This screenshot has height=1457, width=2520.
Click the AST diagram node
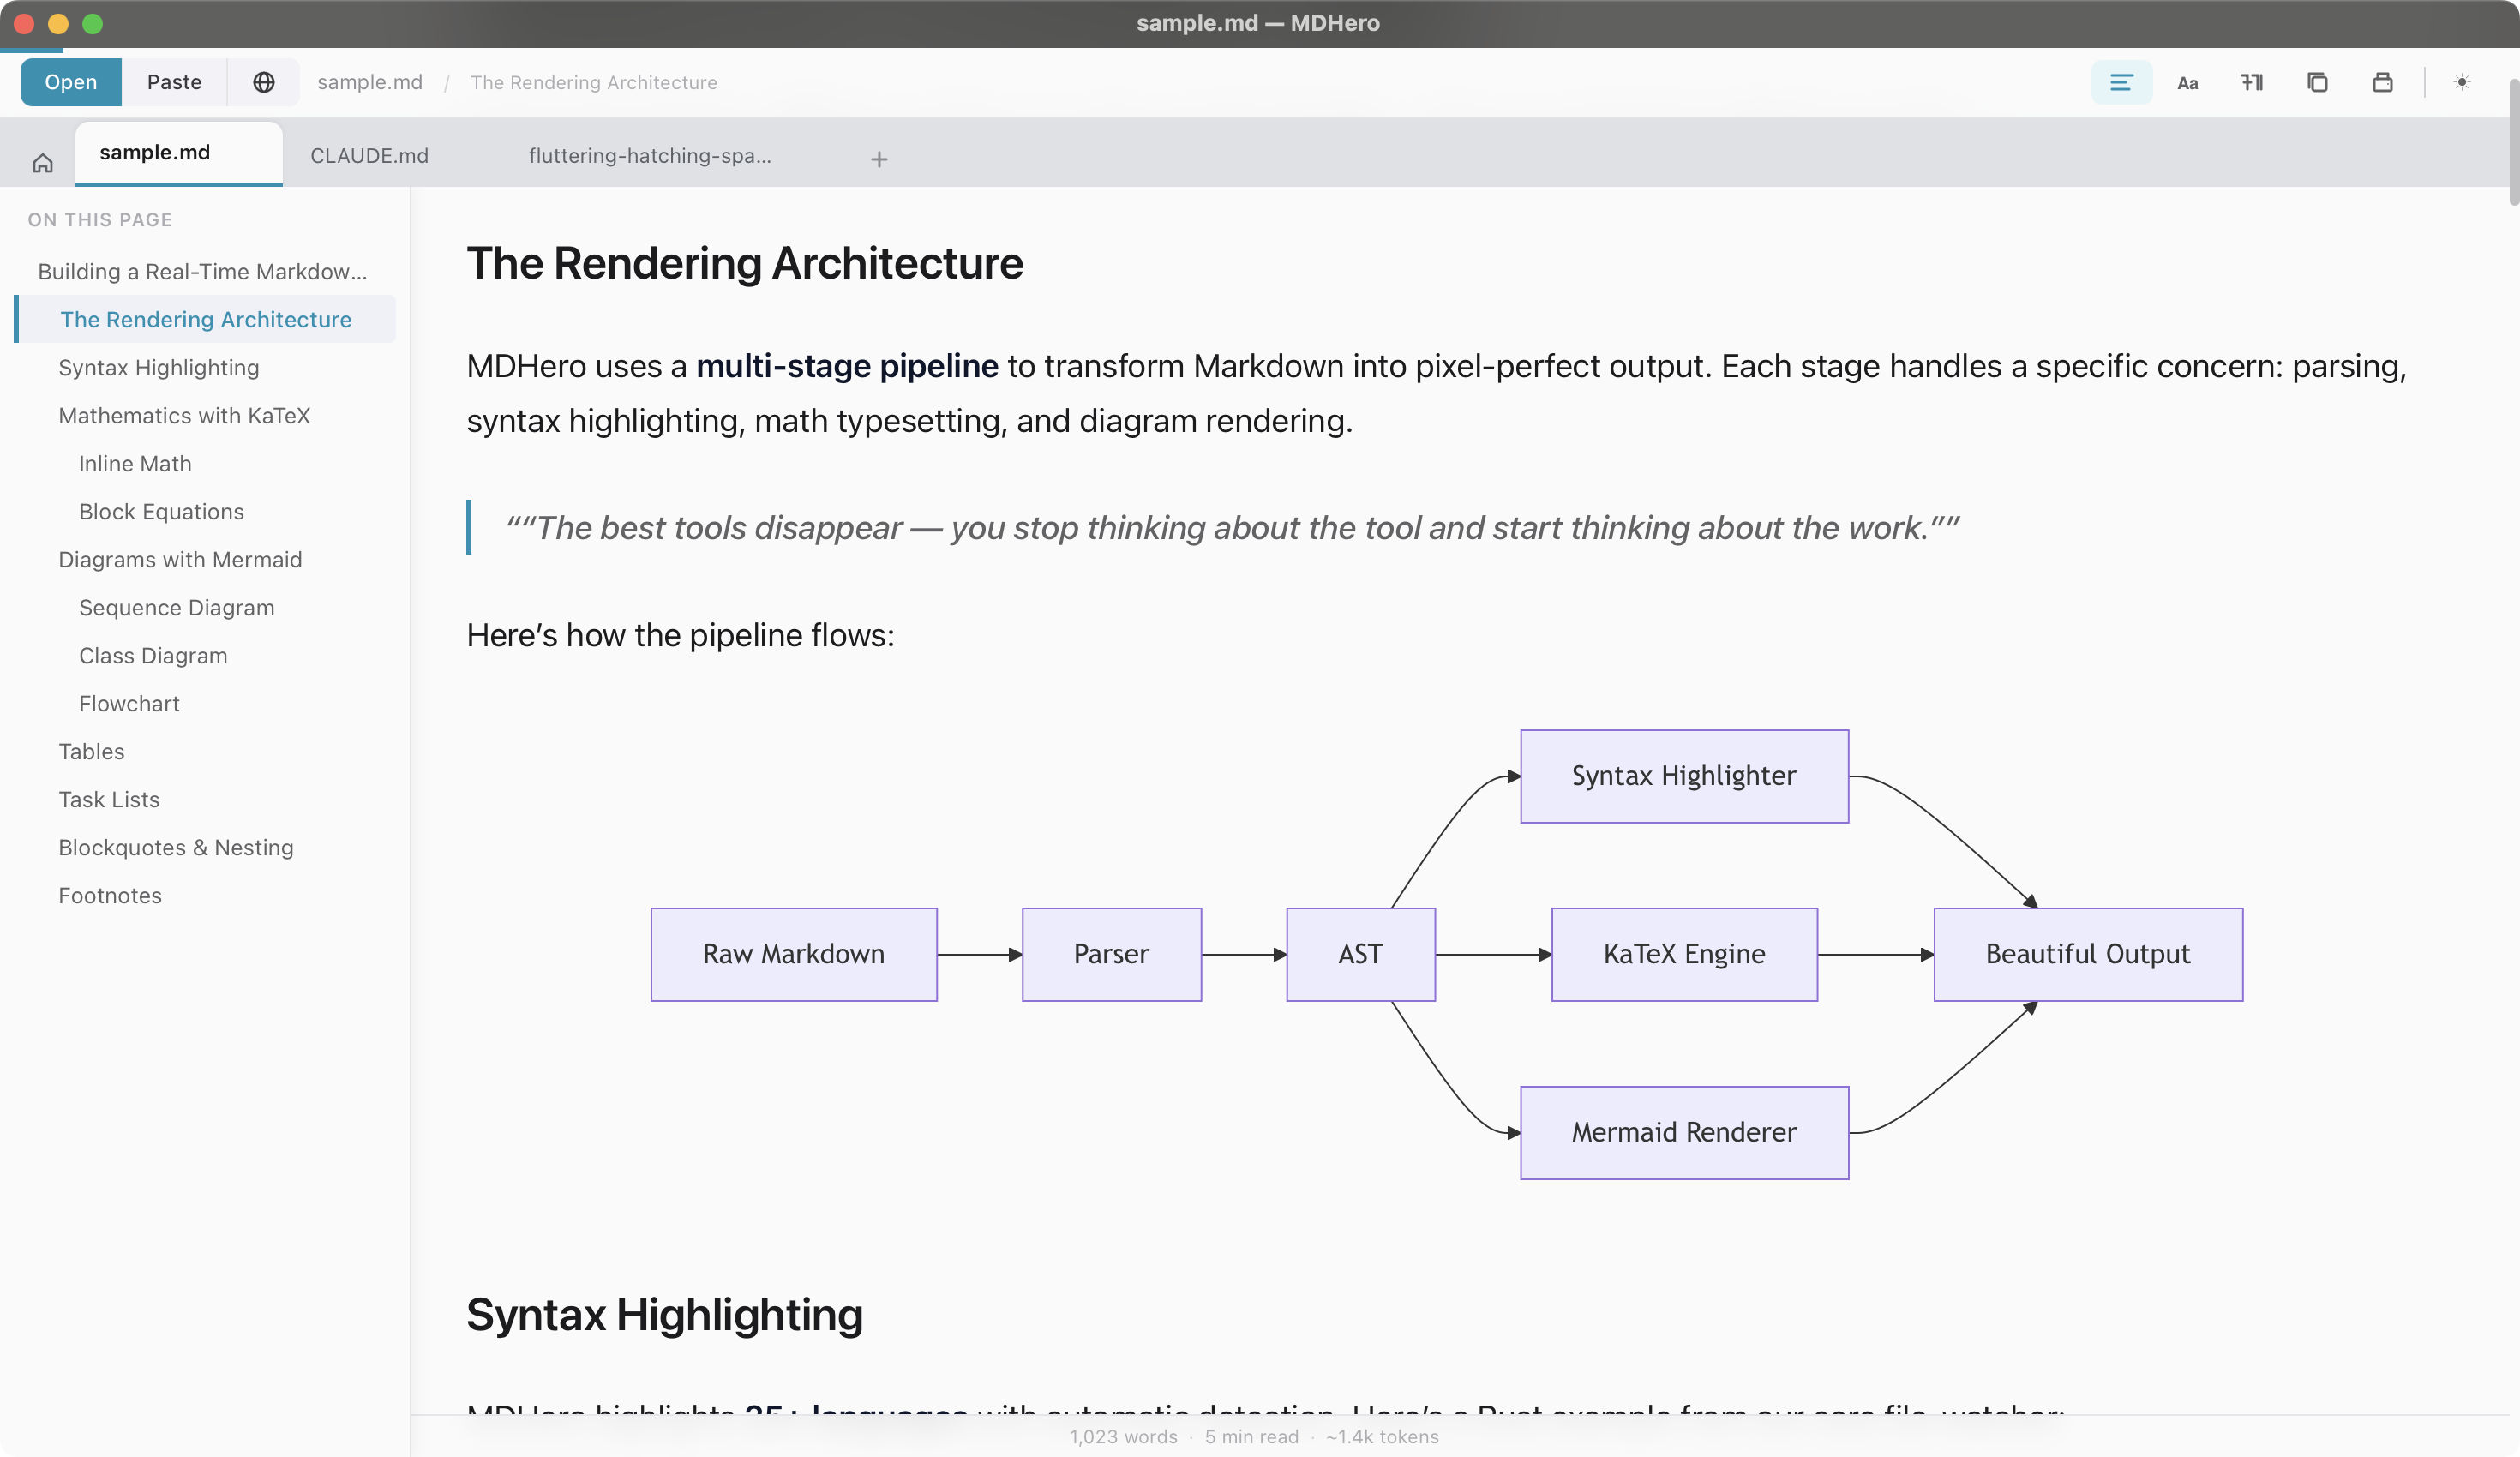pyautogui.click(x=1361, y=955)
